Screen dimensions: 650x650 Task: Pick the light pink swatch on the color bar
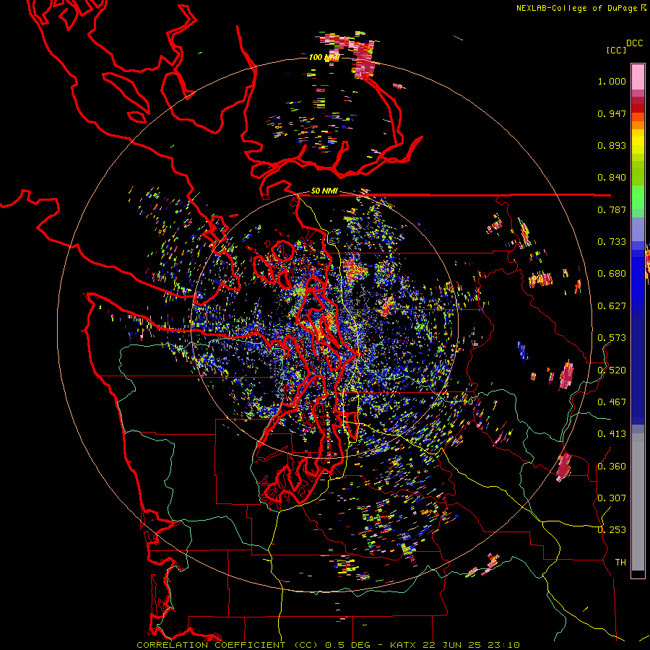click(638, 77)
